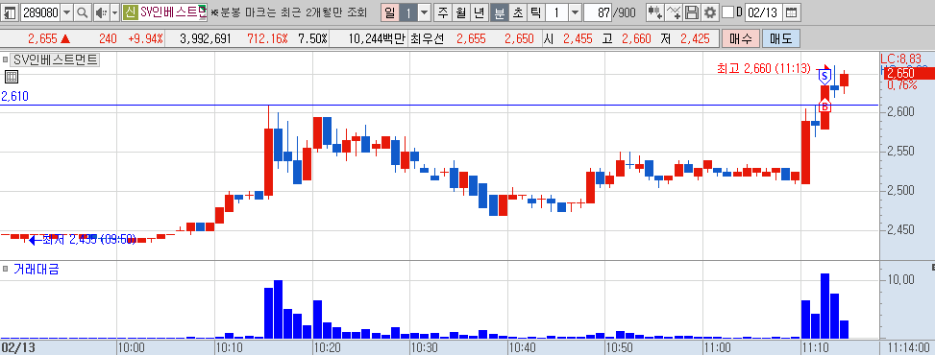Click the floppy disk save icon
The width and height of the screenshot is (935, 355).
[x=692, y=12]
